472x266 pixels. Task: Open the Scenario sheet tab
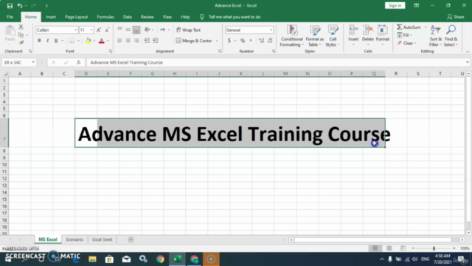point(74,239)
